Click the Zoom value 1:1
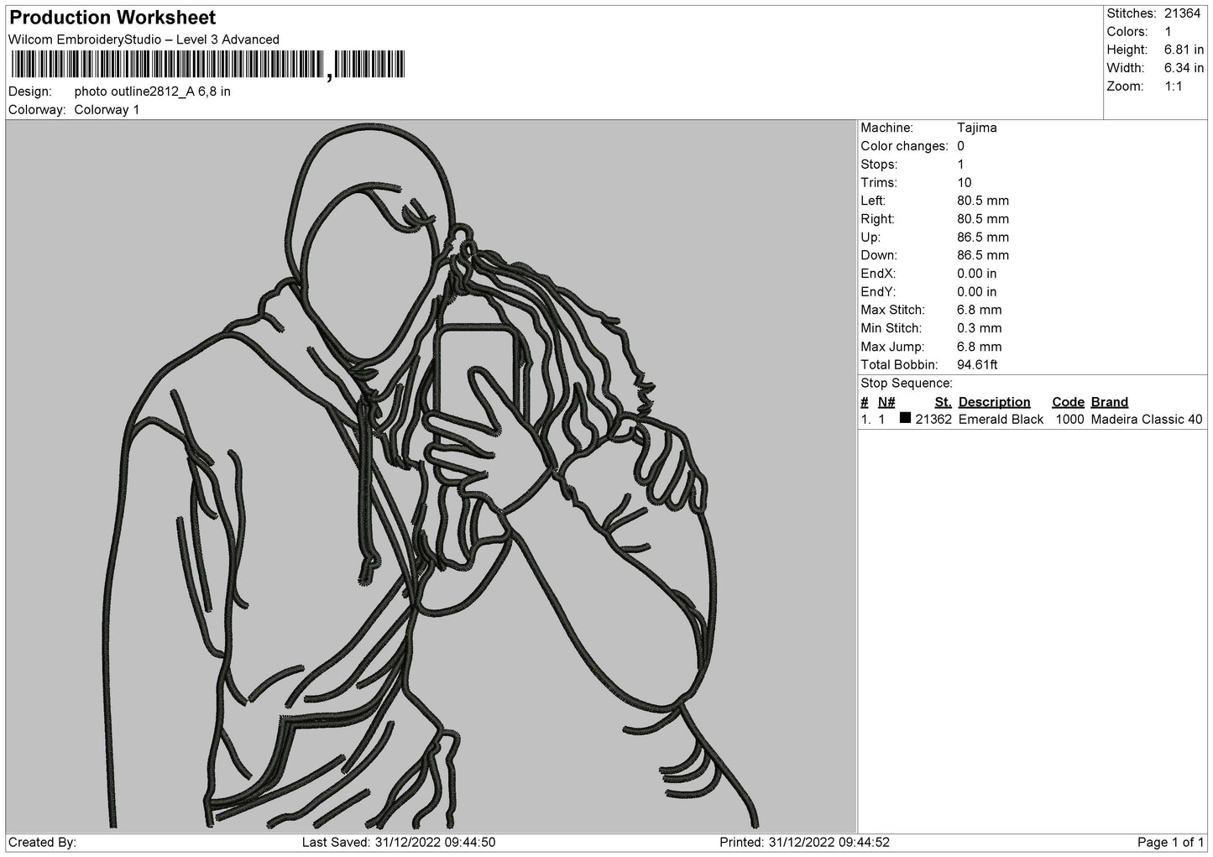 click(1173, 86)
